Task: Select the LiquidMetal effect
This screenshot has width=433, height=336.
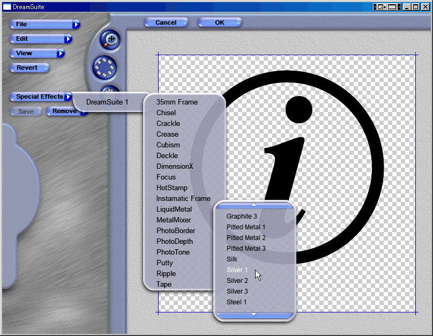Action: [x=174, y=210]
